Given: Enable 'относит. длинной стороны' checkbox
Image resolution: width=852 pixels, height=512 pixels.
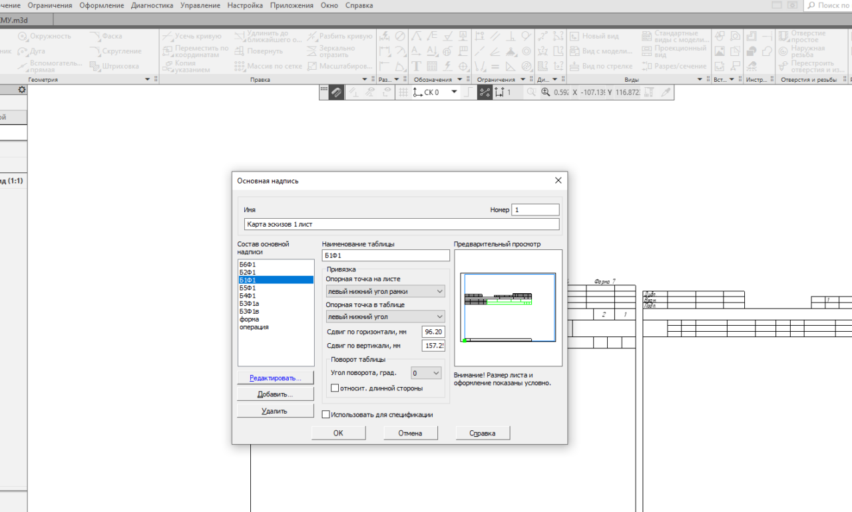Looking at the screenshot, I should 335,388.
